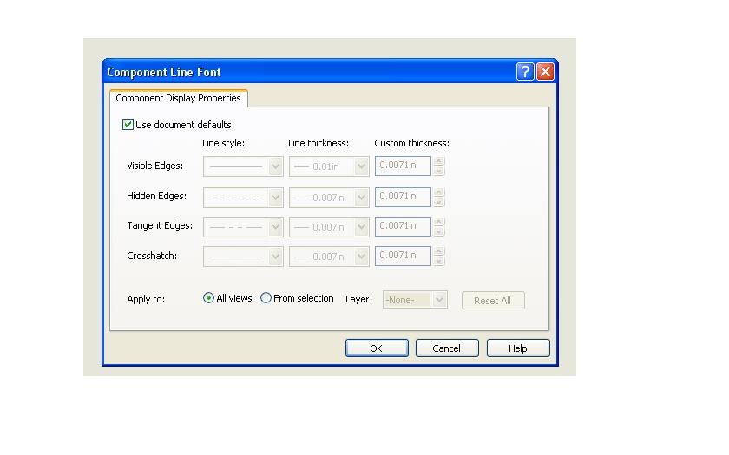
Task: Click the 'Line thickness:' column header
Action: [319, 143]
